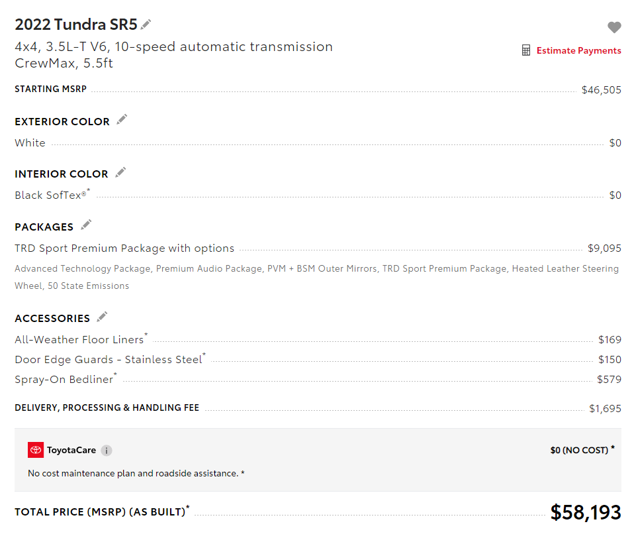Click the total price $58,193

586,512
